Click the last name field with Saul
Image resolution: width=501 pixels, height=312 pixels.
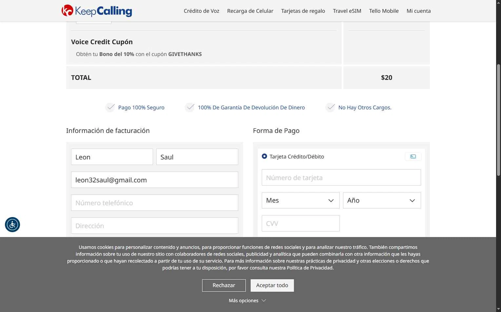[x=197, y=157]
